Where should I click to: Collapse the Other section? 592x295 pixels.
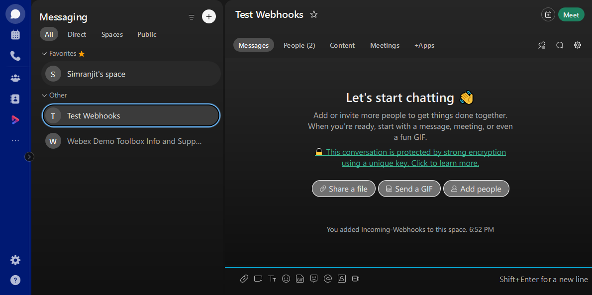point(45,95)
